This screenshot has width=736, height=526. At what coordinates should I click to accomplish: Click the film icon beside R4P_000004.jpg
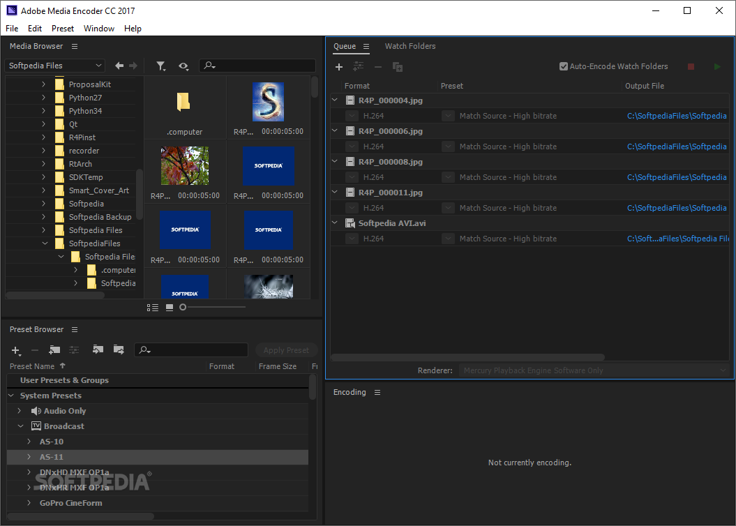click(350, 100)
